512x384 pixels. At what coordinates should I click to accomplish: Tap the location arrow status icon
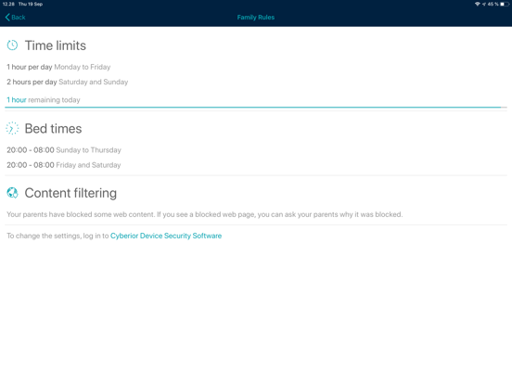tap(484, 4)
